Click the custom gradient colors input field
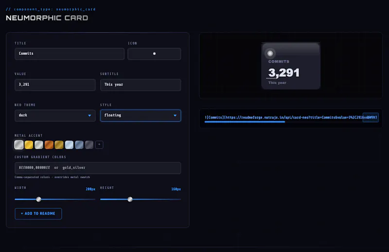 pyautogui.click(x=98, y=168)
